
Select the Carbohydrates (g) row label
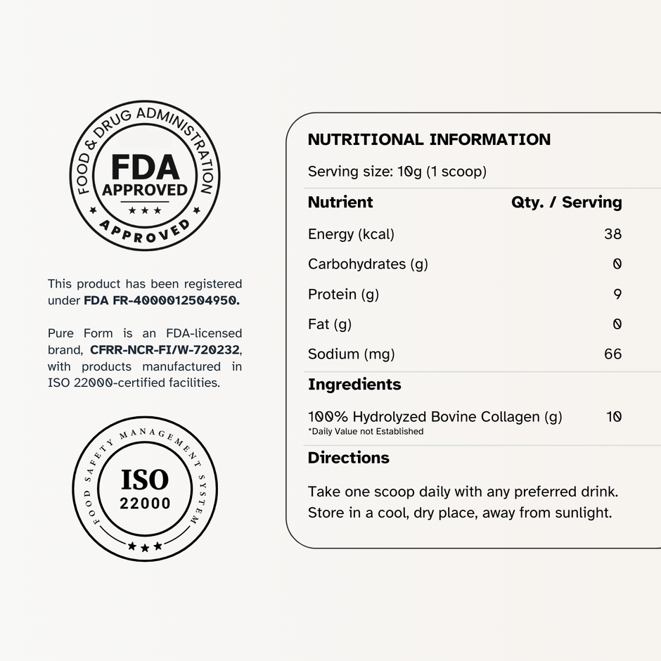(x=368, y=264)
